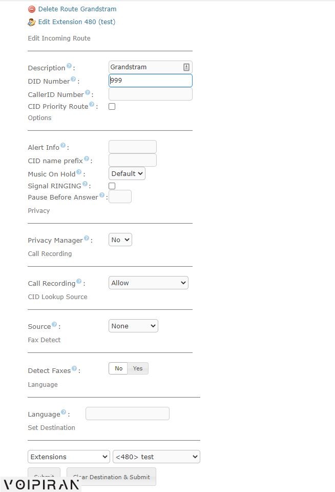335x492 pixels.
Task: Open Alert Info help icon
Action: (x=63, y=145)
